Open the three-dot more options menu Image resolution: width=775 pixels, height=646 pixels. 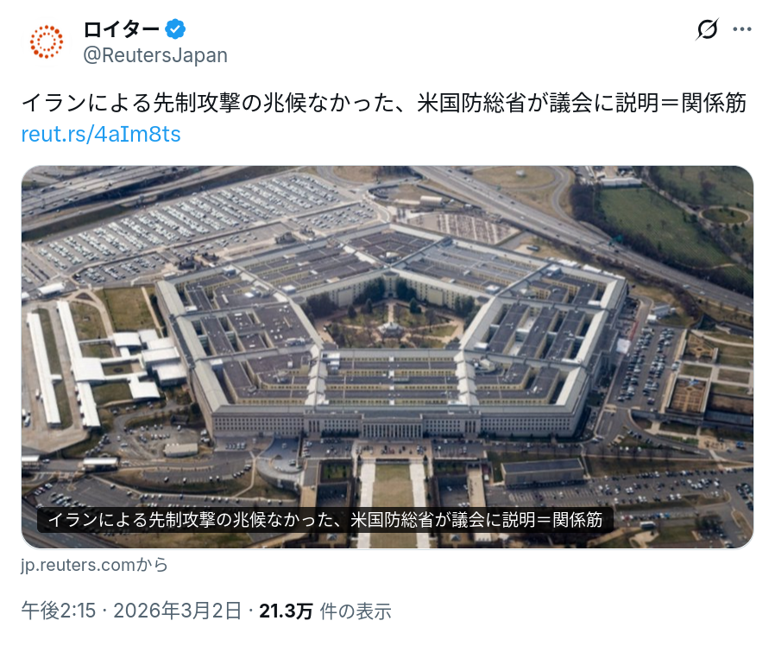coord(742,29)
